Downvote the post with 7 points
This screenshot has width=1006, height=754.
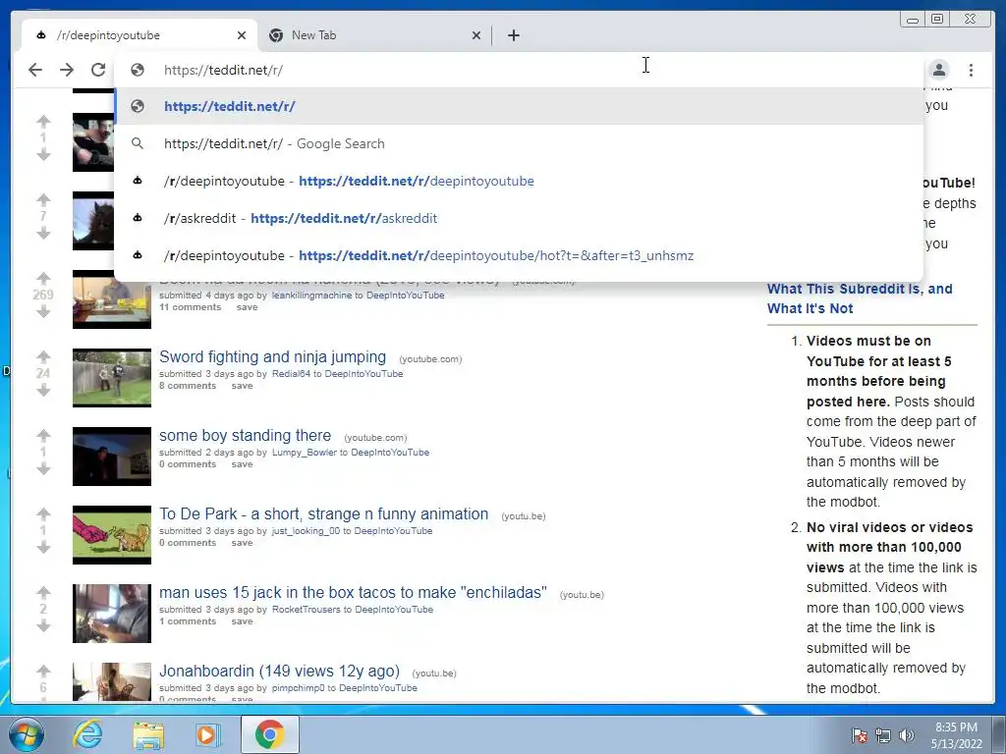43,234
